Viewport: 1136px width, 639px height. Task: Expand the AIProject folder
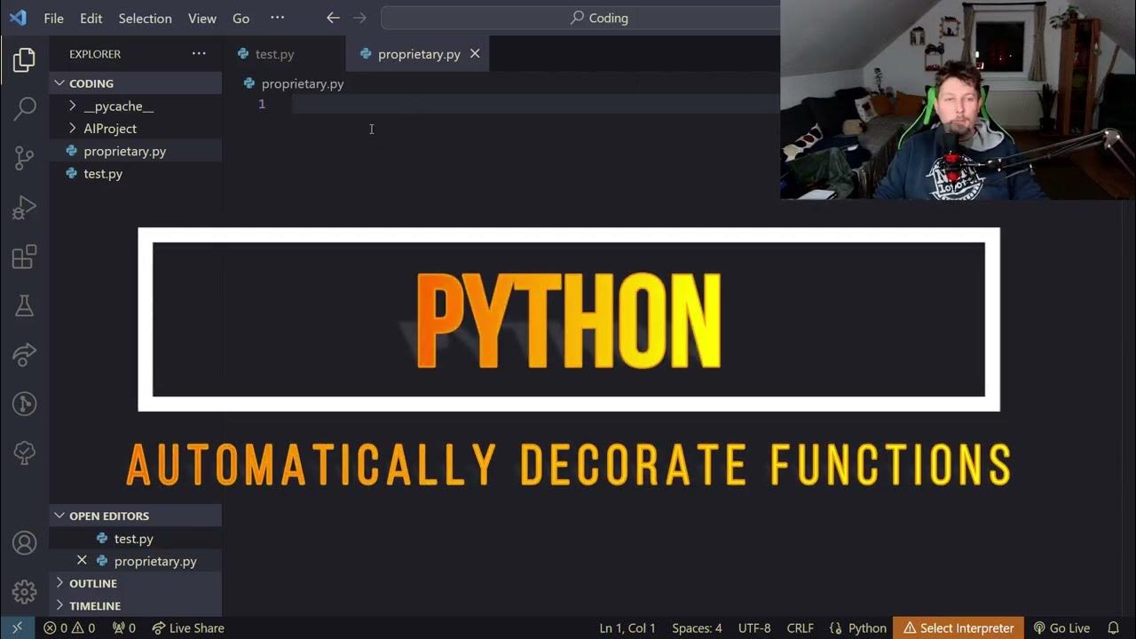135,129
